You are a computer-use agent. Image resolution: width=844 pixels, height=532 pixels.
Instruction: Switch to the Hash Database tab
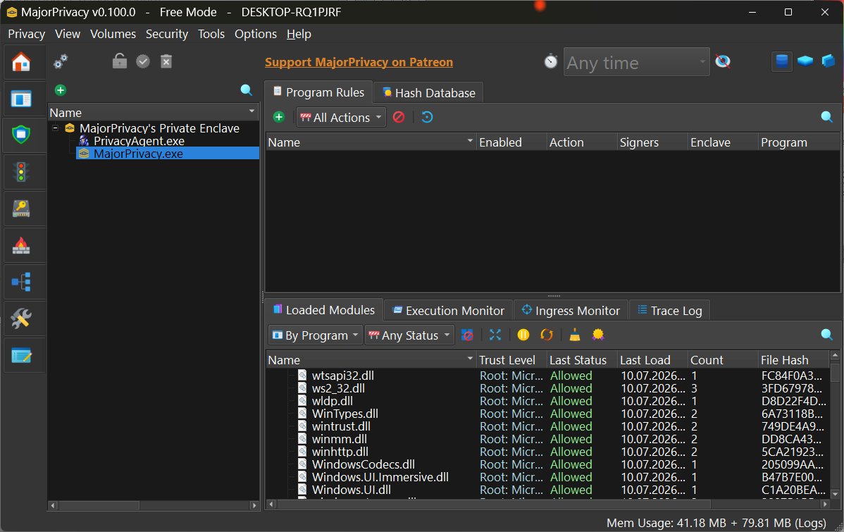428,92
